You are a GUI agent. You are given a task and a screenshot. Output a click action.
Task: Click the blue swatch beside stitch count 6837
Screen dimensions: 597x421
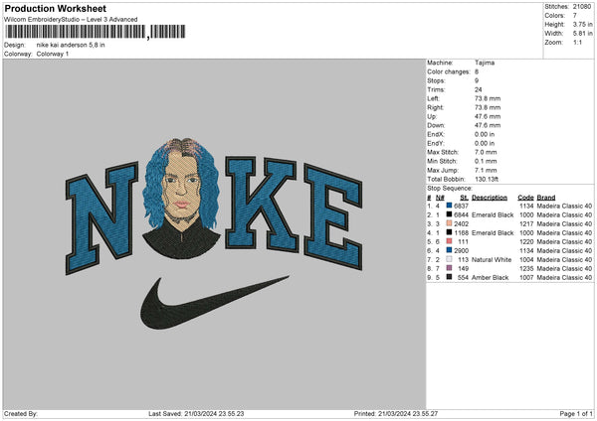(x=449, y=206)
